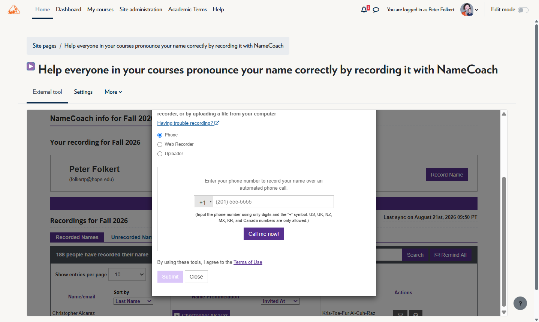Click Peter Folkert's profile avatar

pos(467,9)
